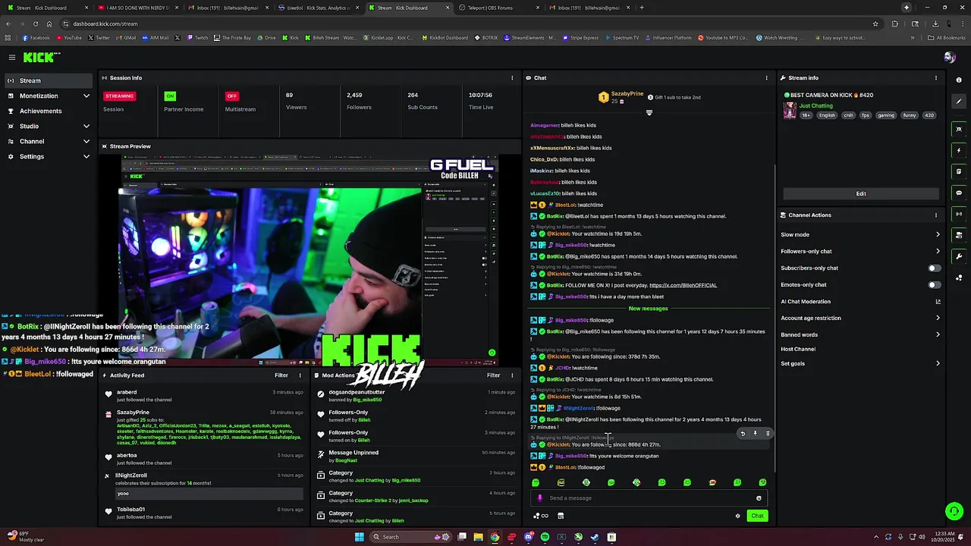Switch to BleetLol Kick Stats browser tab
Viewport: 971px width, 546px height.
click(x=318, y=8)
